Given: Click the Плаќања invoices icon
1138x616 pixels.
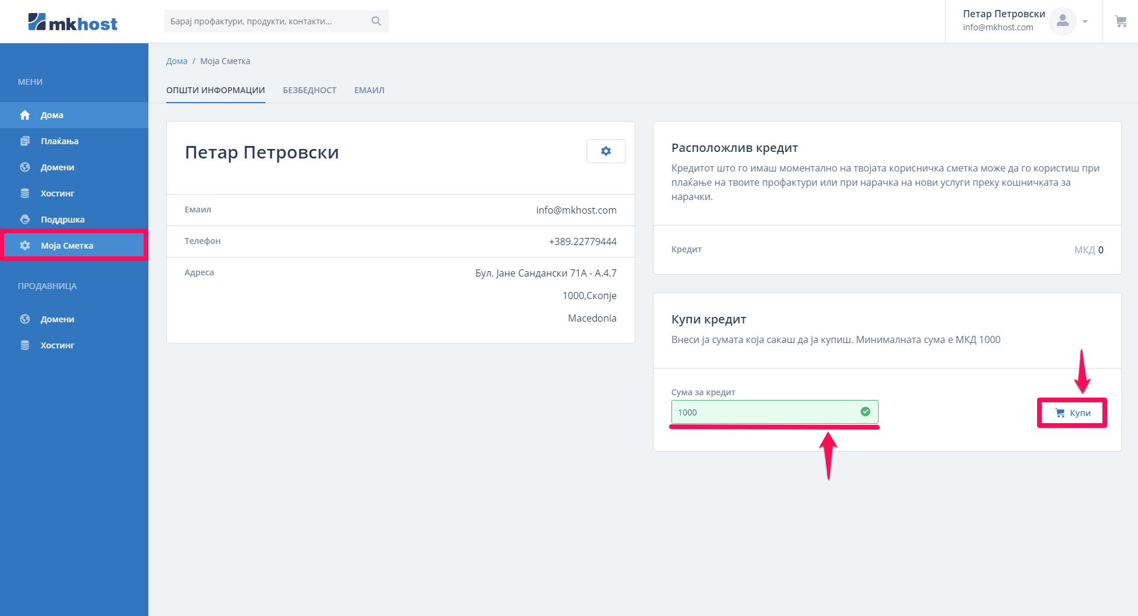Looking at the screenshot, I should point(25,141).
